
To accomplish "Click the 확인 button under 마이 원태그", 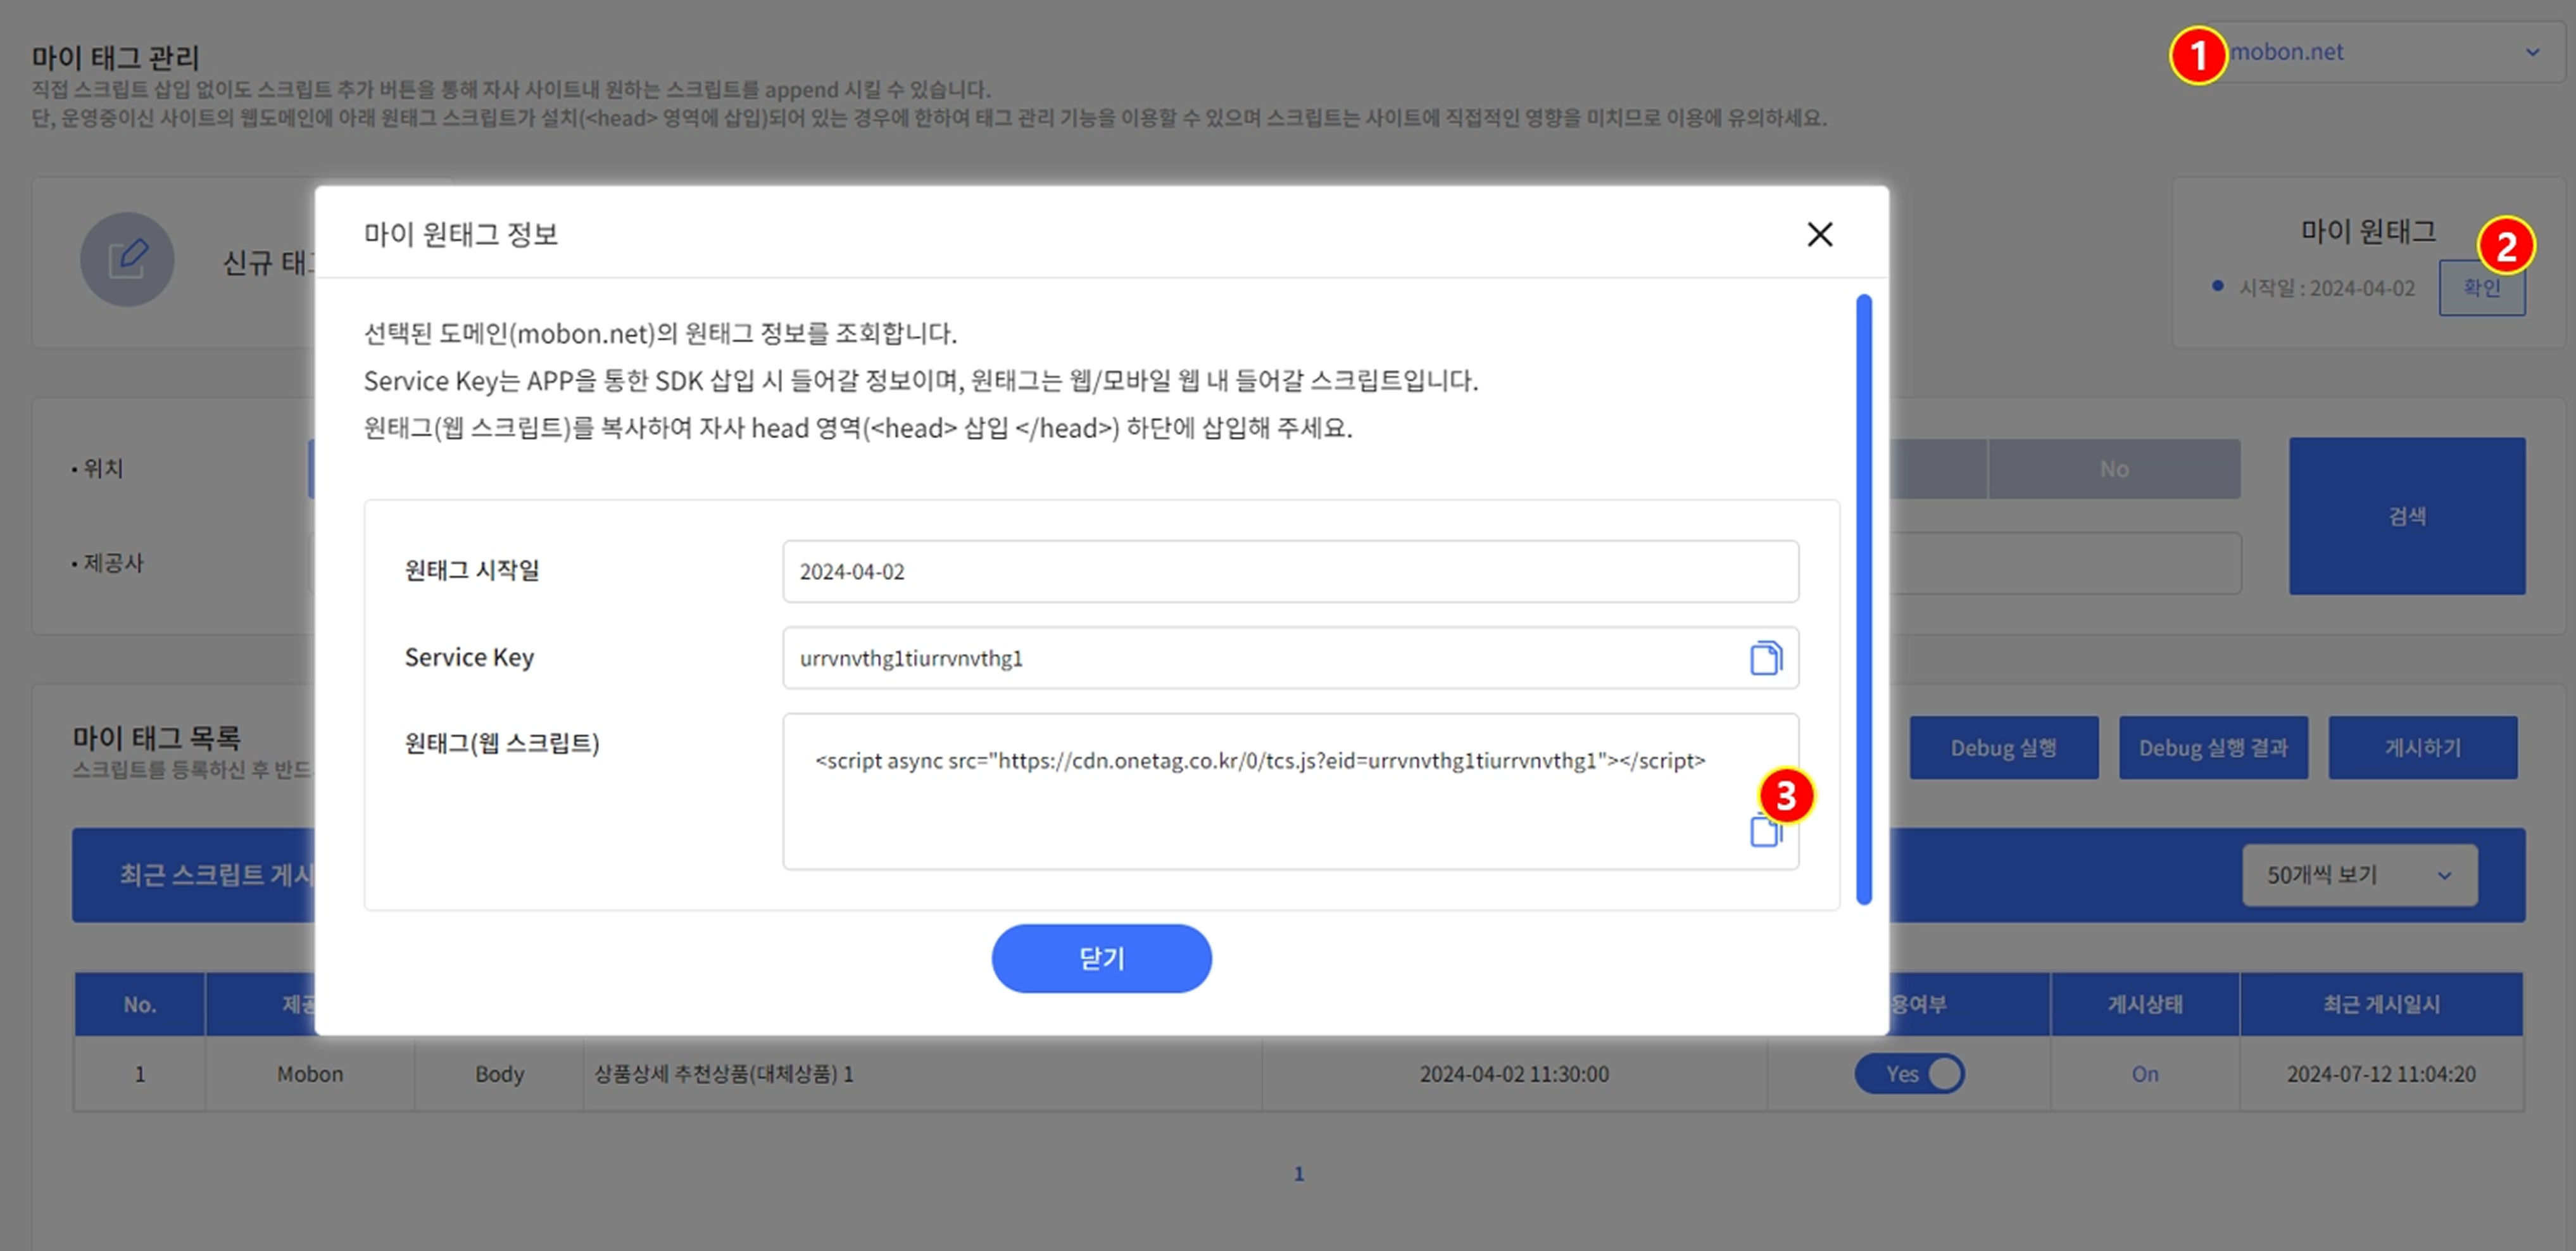I will 2481,288.
